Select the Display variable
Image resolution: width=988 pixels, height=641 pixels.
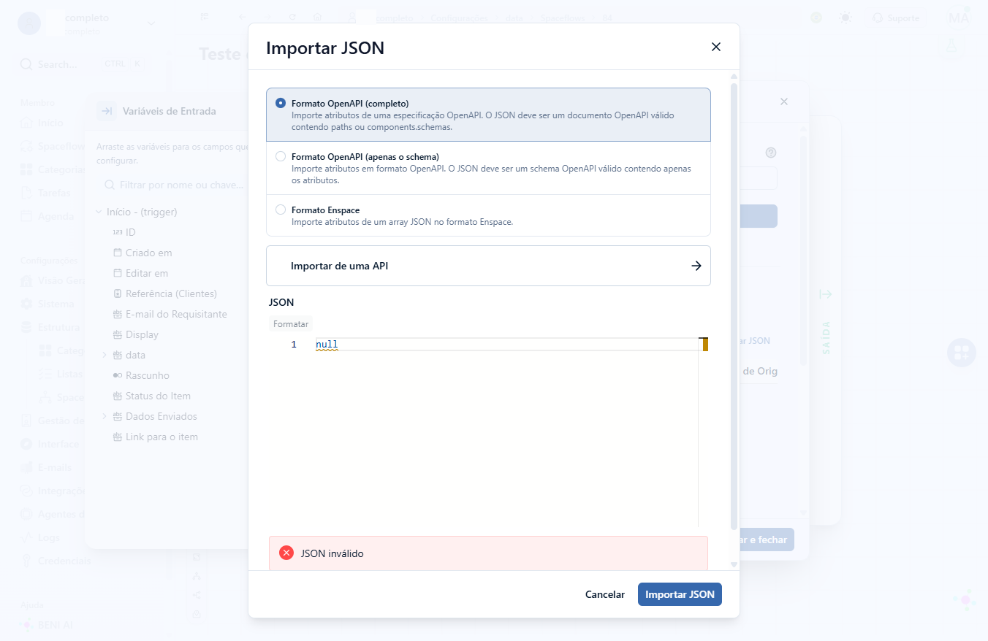click(135, 334)
